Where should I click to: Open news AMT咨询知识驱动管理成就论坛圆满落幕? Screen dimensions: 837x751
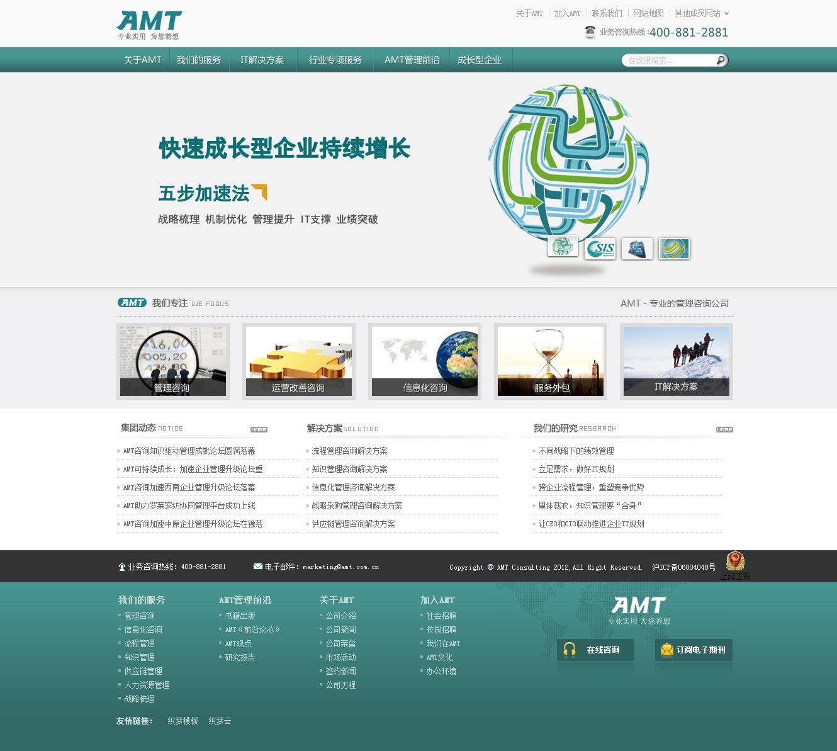pos(189,451)
